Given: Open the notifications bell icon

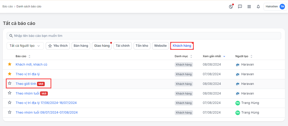Looking at the screenshot, I should [x=258, y=7].
